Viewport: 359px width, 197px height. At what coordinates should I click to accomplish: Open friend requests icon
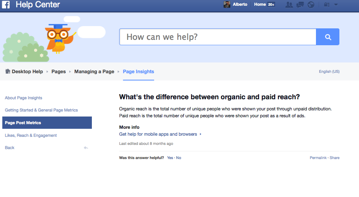[x=289, y=5]
